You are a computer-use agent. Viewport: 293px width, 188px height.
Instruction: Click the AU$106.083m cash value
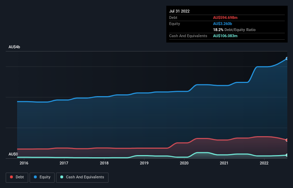click(225, 36)
